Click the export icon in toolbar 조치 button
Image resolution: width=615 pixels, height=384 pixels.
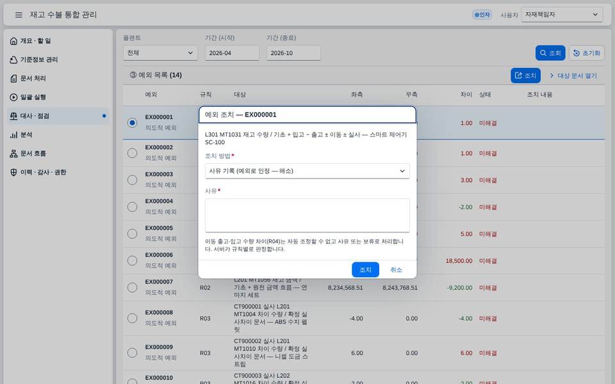point(518,76)
